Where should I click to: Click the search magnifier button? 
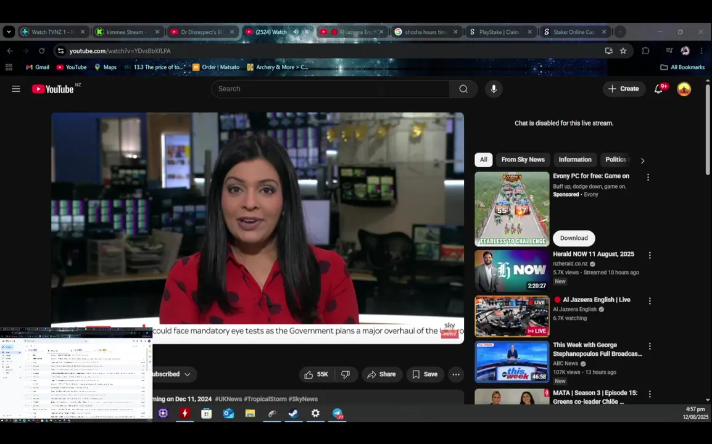pyautogui.click(x=463, y=89)
